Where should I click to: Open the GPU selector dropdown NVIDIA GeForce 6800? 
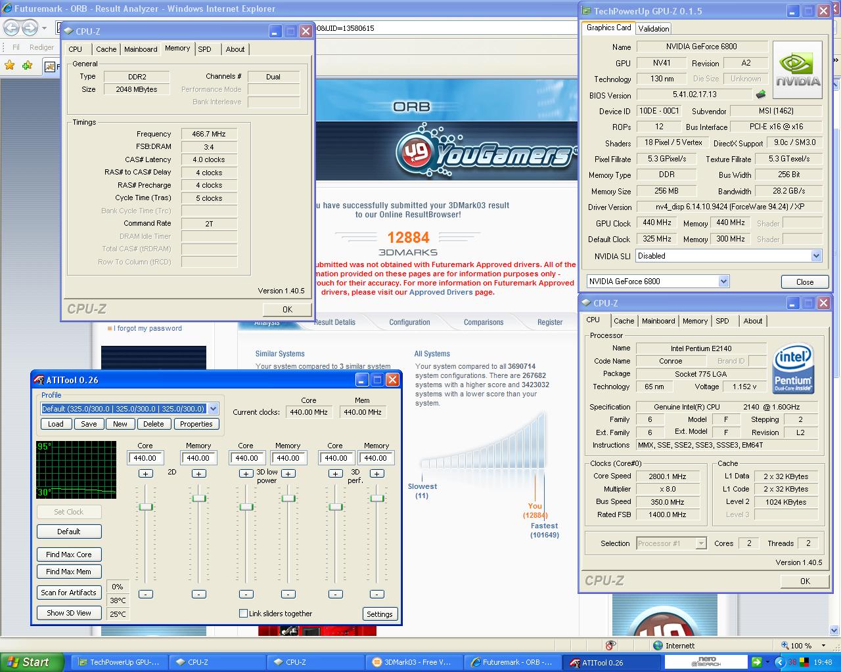(723, 282)
